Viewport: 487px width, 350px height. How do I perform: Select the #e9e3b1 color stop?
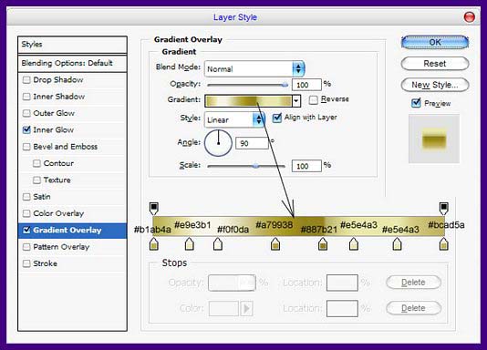pyautogui.click(x=190, y=244)
